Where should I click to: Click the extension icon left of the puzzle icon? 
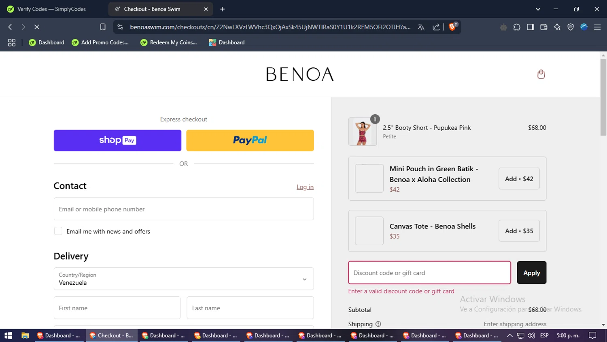(503, 27)
